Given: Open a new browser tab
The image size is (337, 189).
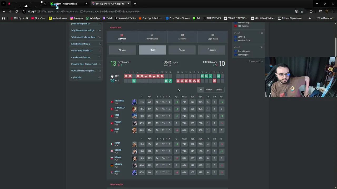Looking at the screenshot, I should click(135, 4).
